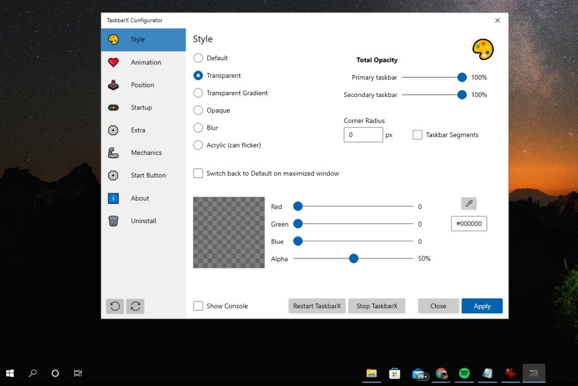The image size is (578, 386).
Task: Select the eyedropper color picker tool
Action: click(x=468, y=203)
